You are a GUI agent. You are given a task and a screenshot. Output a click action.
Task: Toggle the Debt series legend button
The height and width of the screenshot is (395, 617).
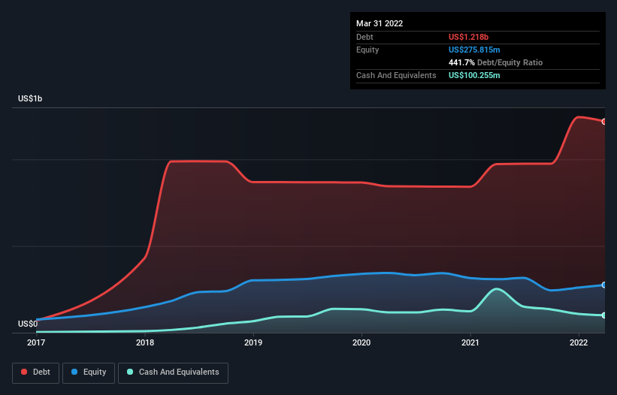click(x=35, y=372)
